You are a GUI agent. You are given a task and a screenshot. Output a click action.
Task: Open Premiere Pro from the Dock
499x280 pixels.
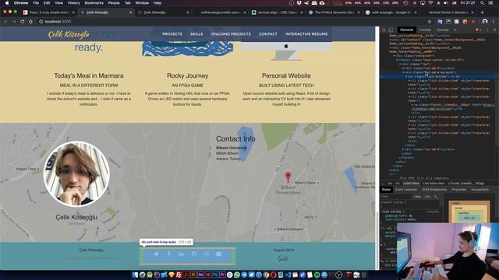[x=222, y=275]
